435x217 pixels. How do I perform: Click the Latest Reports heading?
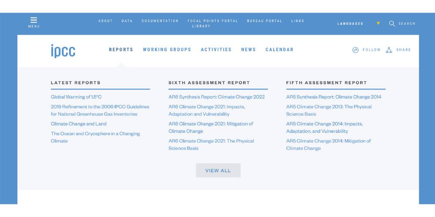pos(76,82)
